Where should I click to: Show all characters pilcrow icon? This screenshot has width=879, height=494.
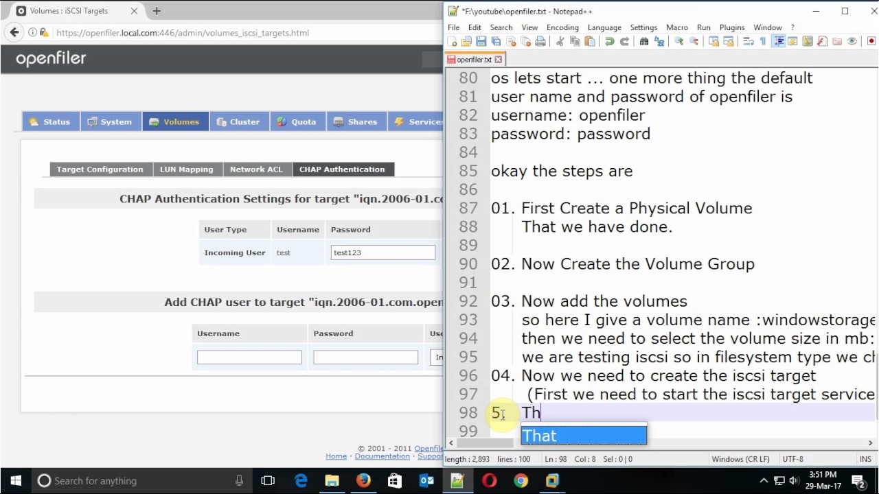(763, 41)
